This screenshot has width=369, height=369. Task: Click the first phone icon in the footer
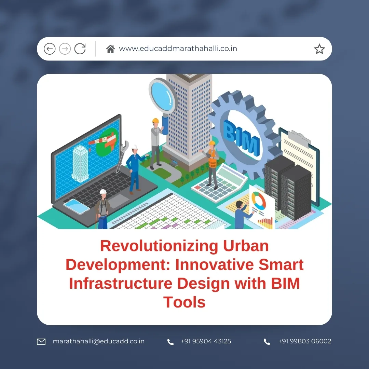coord(170,341)
